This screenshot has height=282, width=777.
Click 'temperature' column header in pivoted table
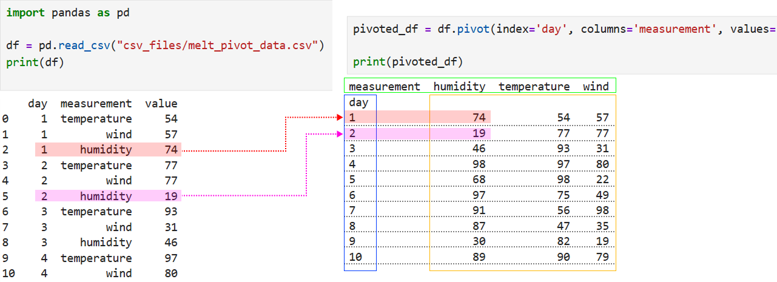click(534, 86)
